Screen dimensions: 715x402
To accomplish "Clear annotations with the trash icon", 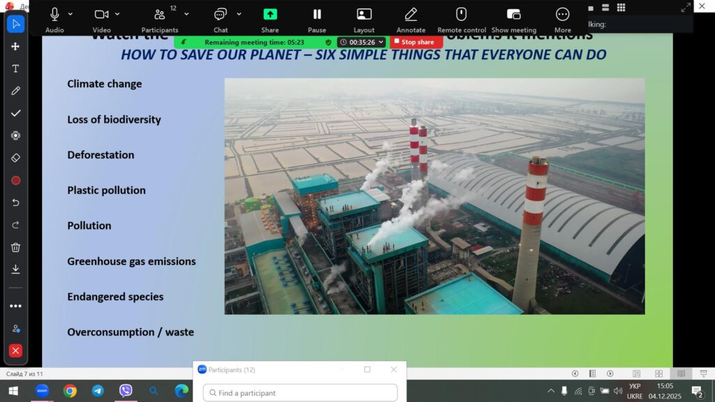I will (15, 247).
